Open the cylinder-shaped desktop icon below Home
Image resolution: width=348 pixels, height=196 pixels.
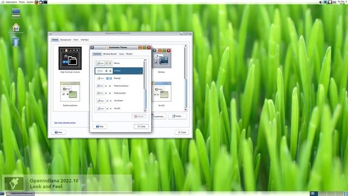(16, 42)
